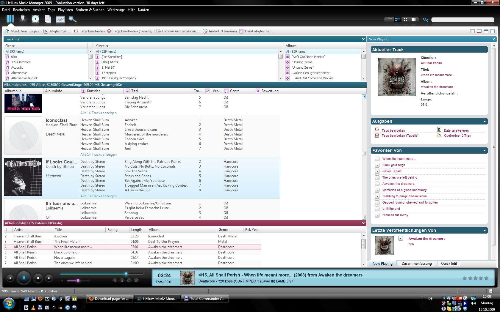Click the purple volume slider
This screenshot has height=312, width=500.
tap(78, 281)
